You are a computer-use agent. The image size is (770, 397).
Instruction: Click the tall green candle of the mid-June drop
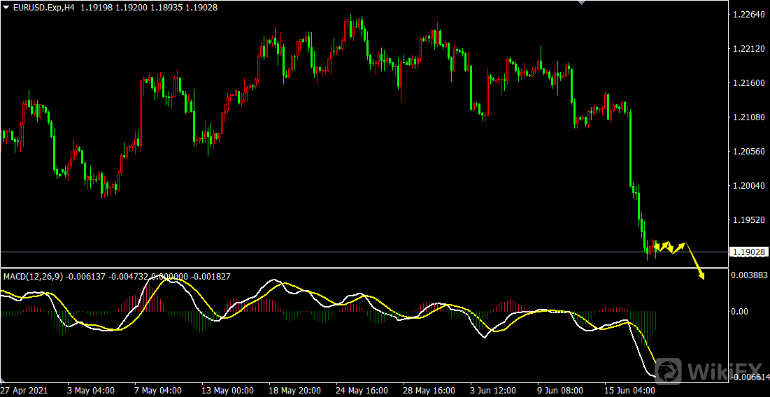coord(630,147)
